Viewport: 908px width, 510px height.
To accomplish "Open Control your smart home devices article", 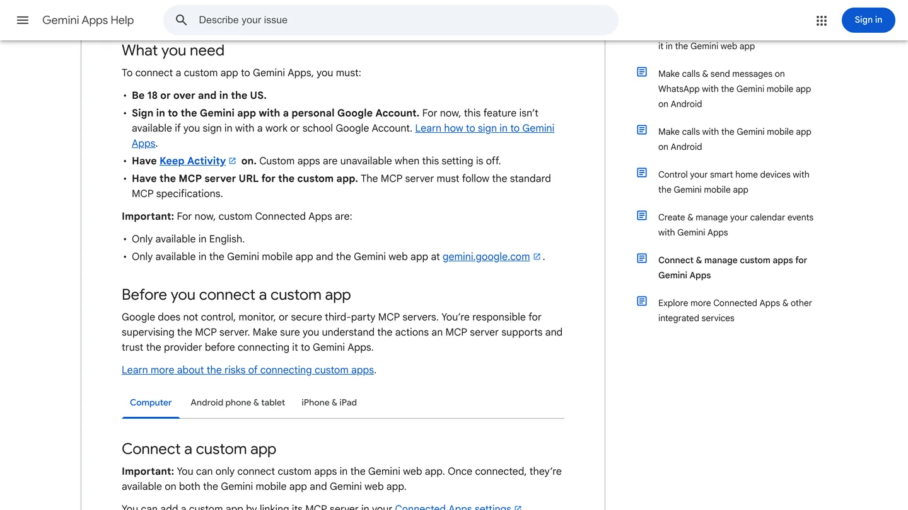I will coord(733,182).
